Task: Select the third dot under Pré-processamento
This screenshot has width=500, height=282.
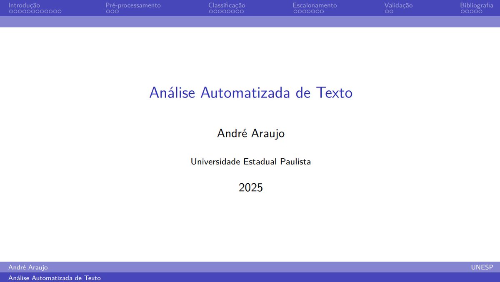Action: [x=117, y=11]
